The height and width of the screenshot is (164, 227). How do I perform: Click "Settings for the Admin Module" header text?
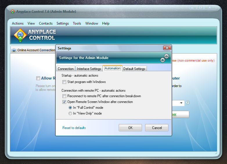pyautogui.click(x=84, y=58)
